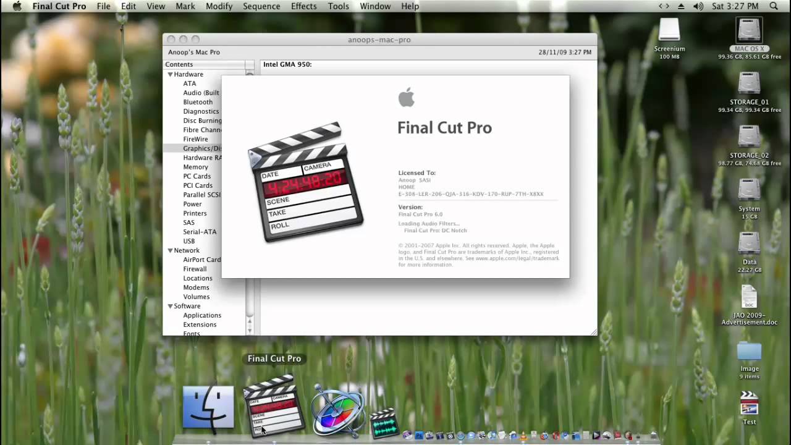Click the Final Cut Pro Dock icon
Screen dimensions: 791x445
[274, 405]
